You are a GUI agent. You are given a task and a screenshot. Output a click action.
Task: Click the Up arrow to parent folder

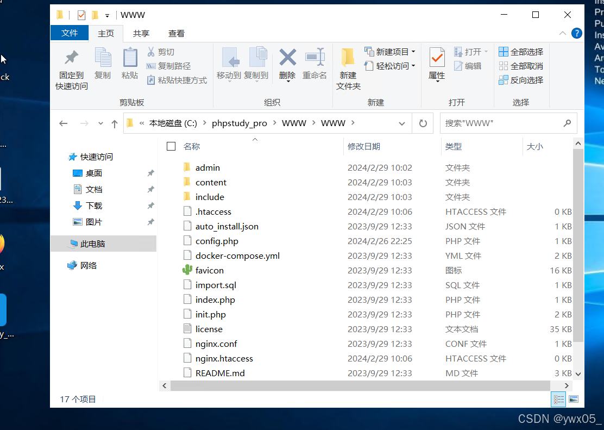pyautogui.click(x=115, y=123)
